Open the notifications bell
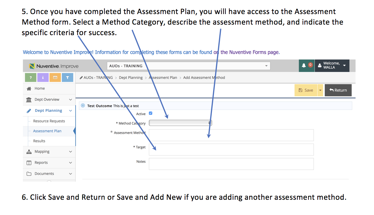 point(306,66)
